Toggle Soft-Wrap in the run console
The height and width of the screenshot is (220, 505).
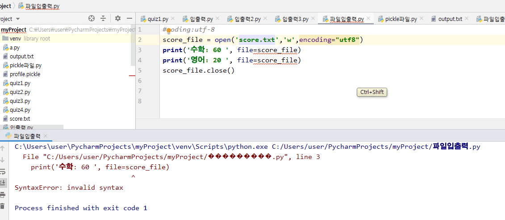pyautogui.click(x=3, y=171)
